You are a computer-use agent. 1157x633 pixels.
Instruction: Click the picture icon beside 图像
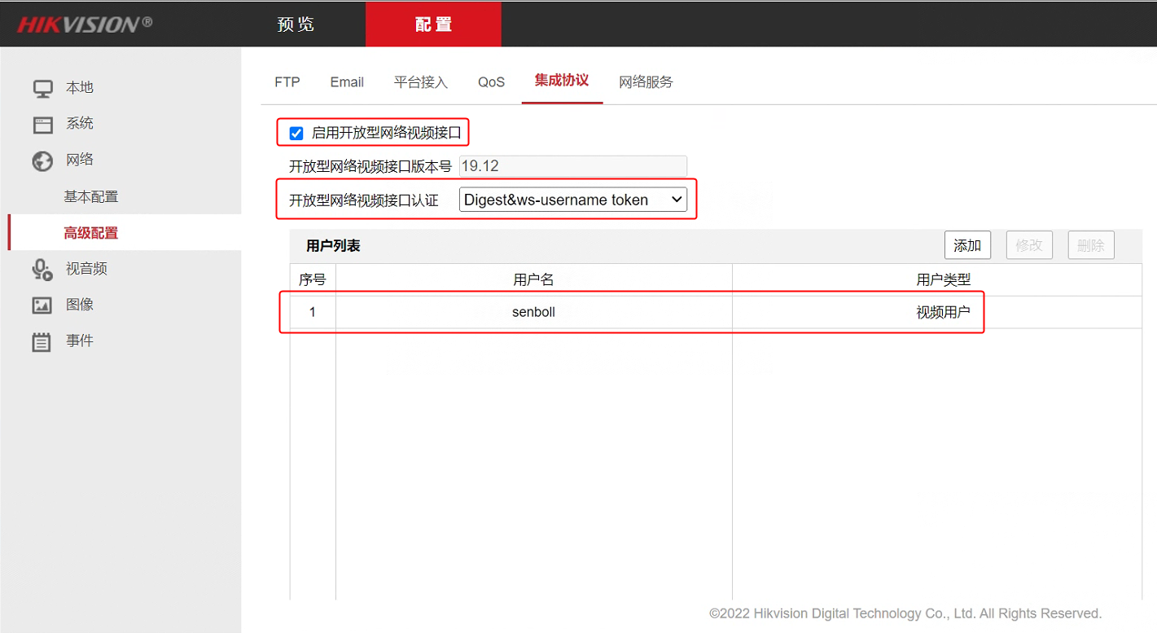coord(42,306)
